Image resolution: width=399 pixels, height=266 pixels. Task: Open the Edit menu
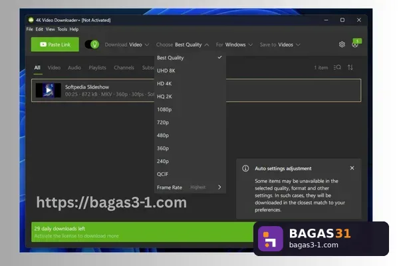pos(39,29)
